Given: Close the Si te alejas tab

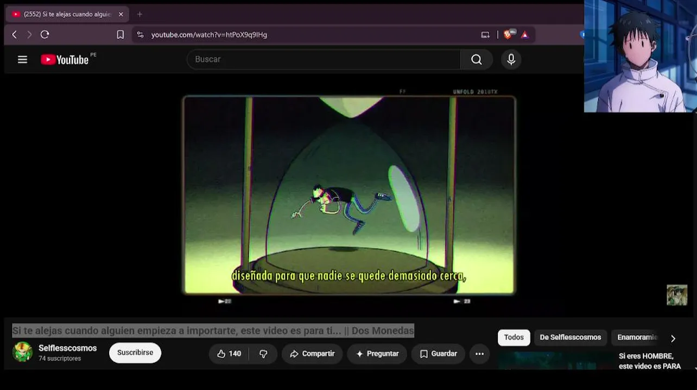Looking at the screenshot, I should pyautogui.click(x=121, y=14).
